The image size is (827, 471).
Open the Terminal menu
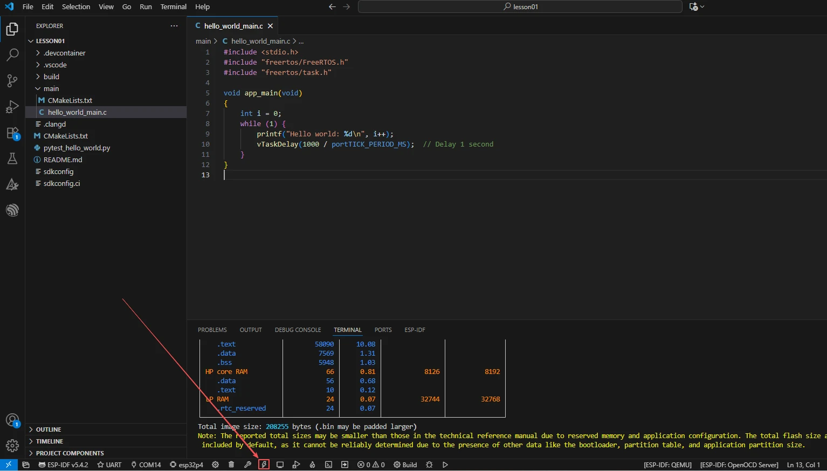pos(173,6)
